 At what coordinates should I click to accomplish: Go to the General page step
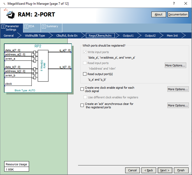(x=9, y=36)
